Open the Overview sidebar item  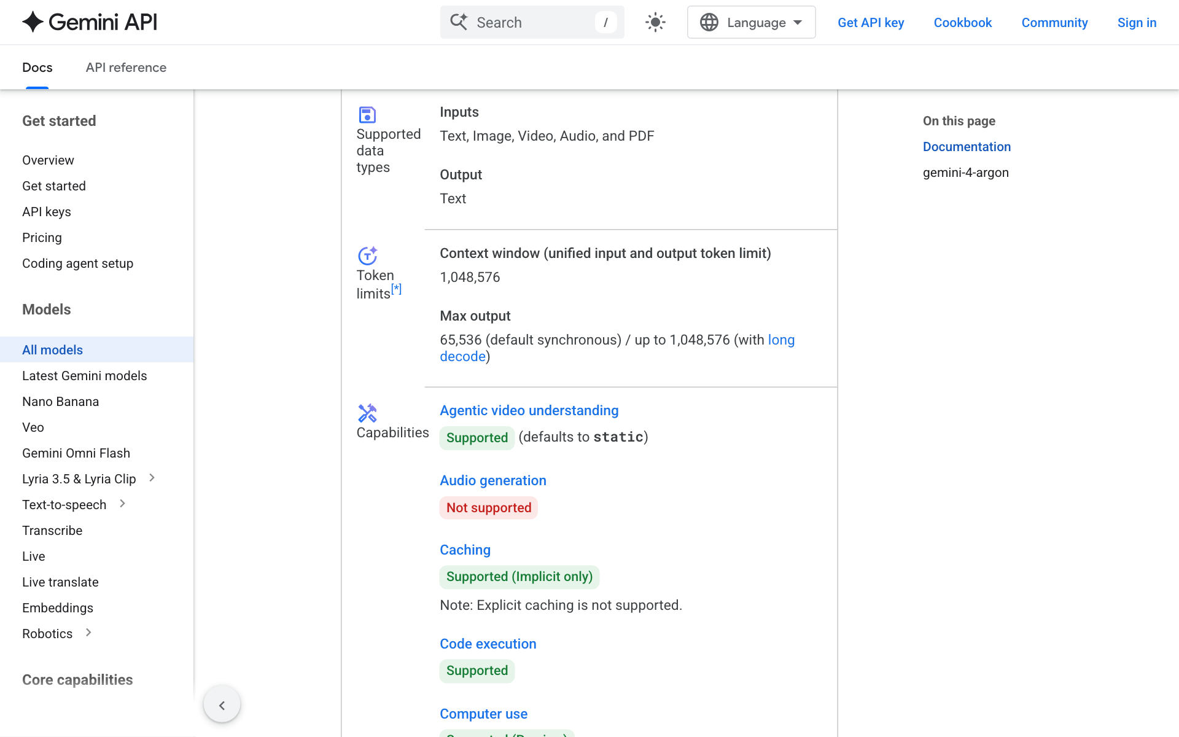click(48, 160)
